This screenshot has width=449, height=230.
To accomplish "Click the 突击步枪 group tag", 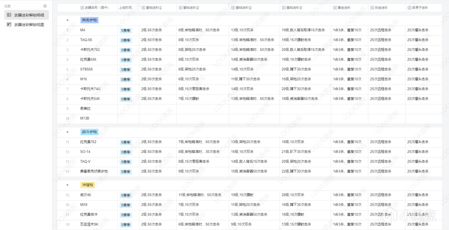I will click(x=89, y=20).
